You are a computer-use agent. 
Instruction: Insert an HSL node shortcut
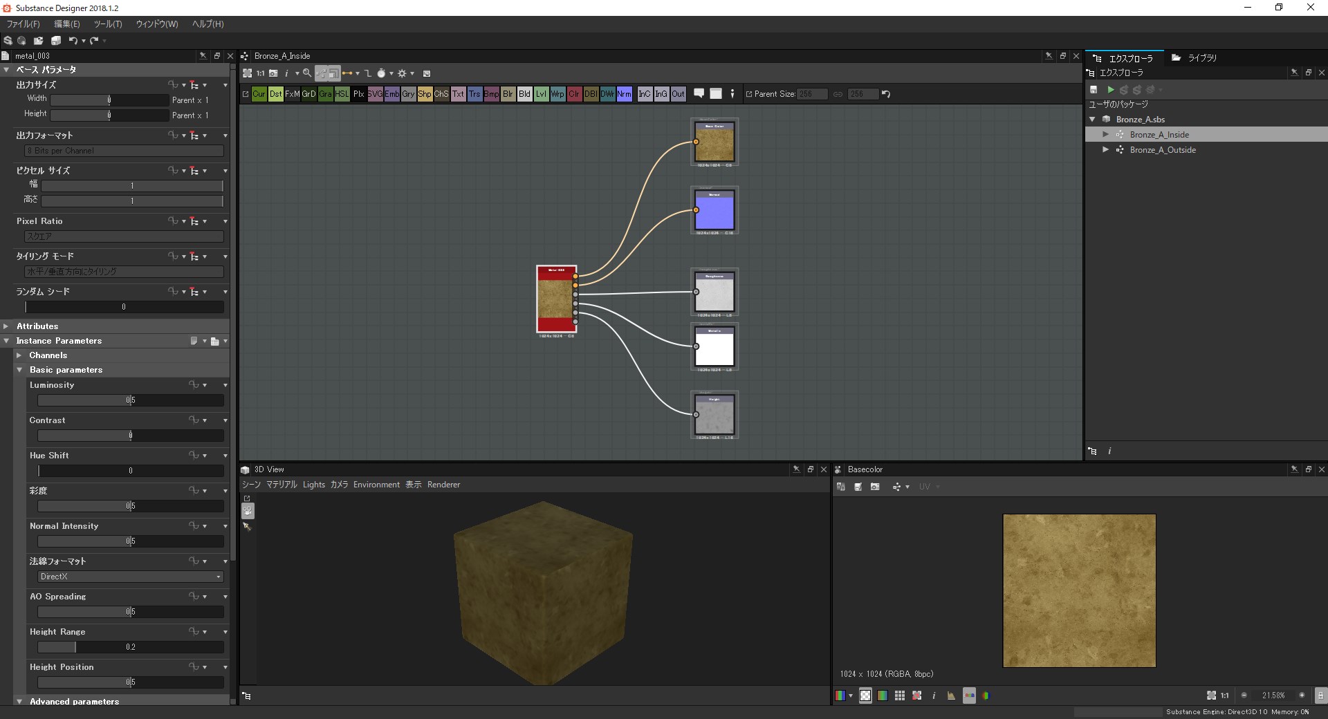pos(342,94)
